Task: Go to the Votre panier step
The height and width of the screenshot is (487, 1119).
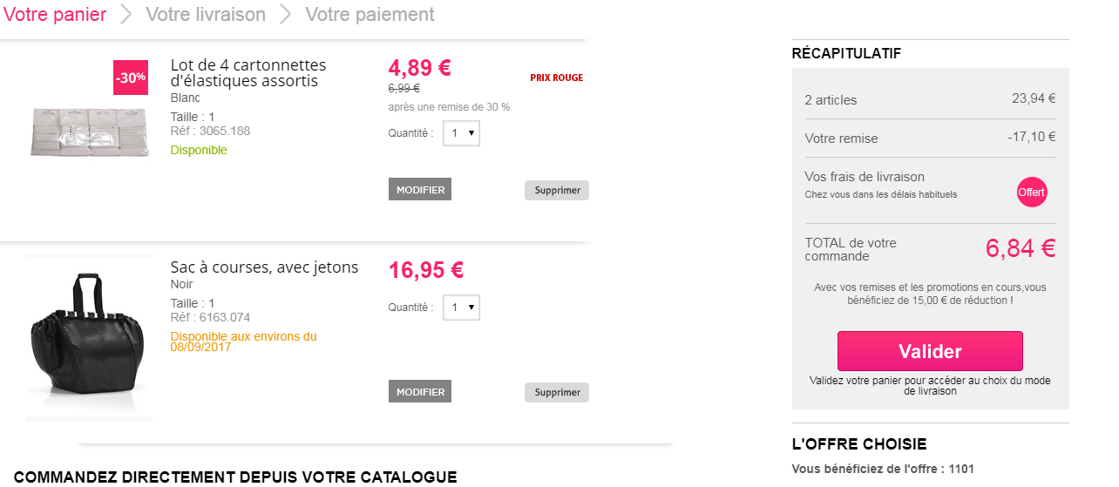Action: click(55, 15)
